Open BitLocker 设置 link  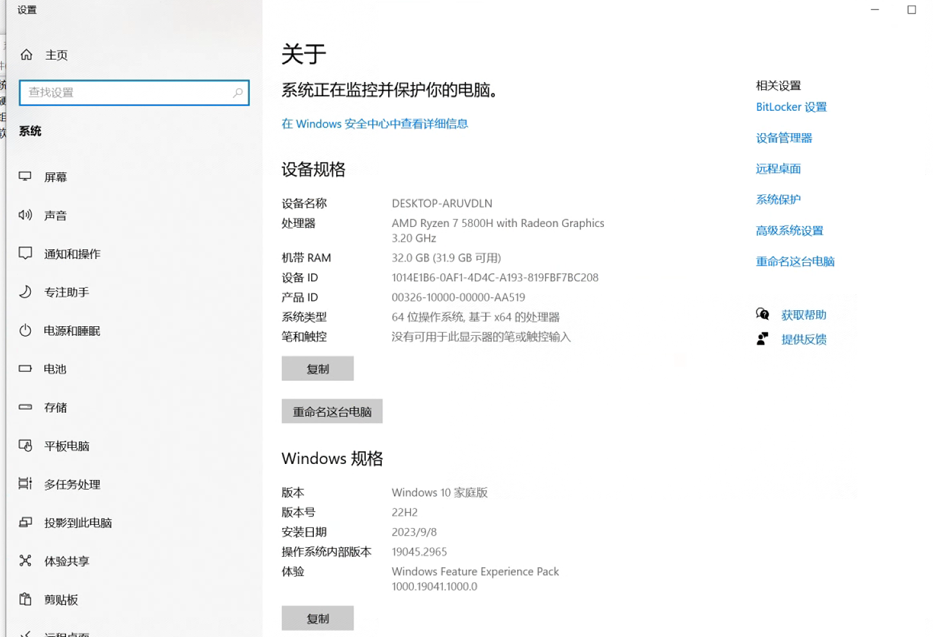tap(791, 107)
